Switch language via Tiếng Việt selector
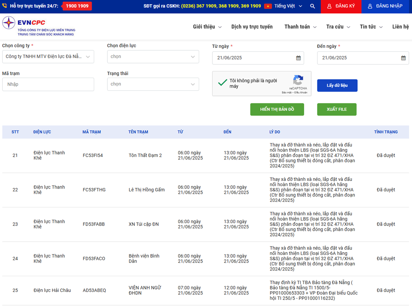The image size is (412, 306). pyautogui.click(x=284, y=6)
